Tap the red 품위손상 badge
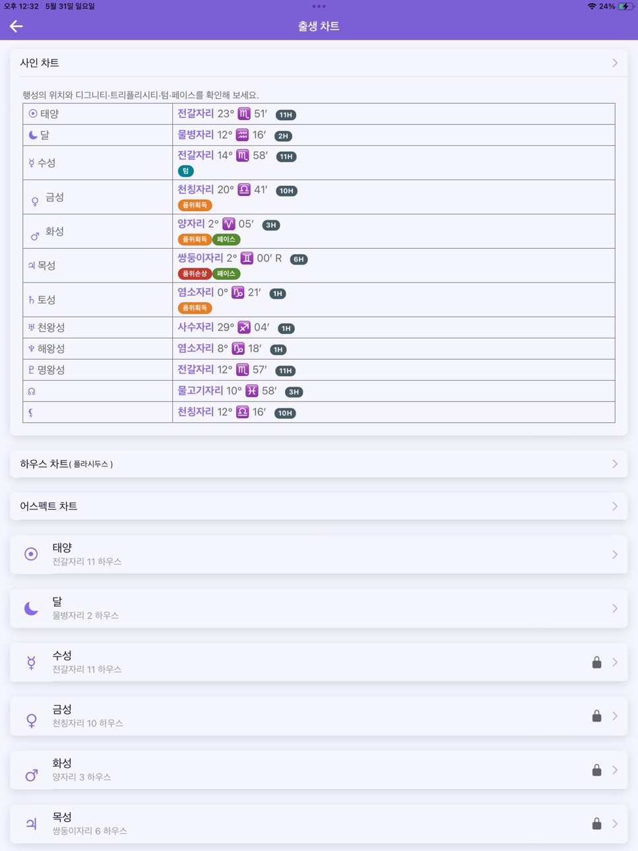Screen dimensions: 638x851 click(195, 274)
